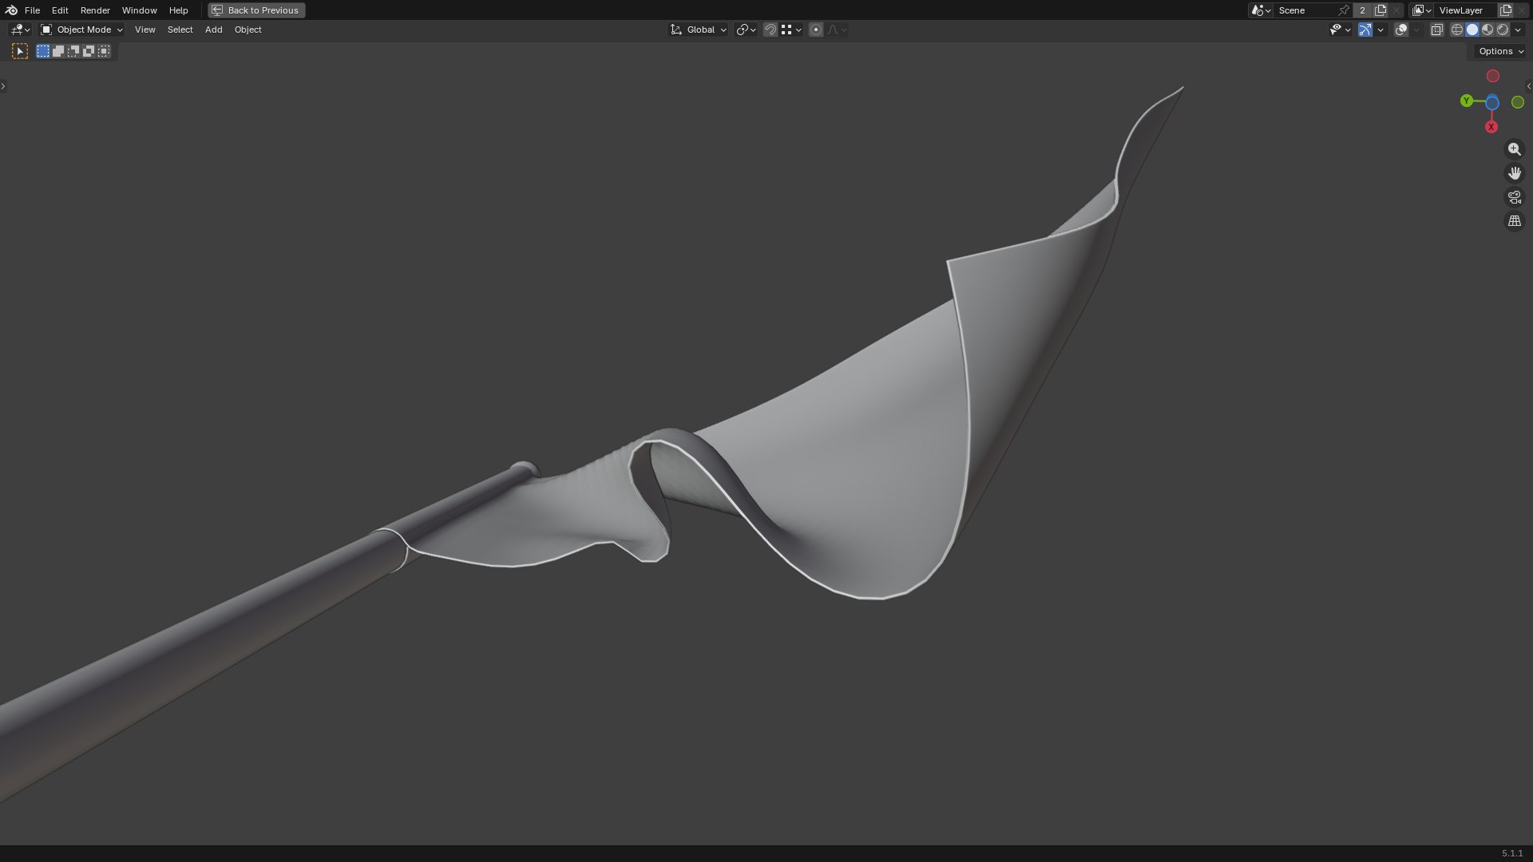Image resolution: width=1533 pixels, height=862 pixels.
Task: Open the Blender logo application menu
Action: pyautogui.click(x=11, y=10)
